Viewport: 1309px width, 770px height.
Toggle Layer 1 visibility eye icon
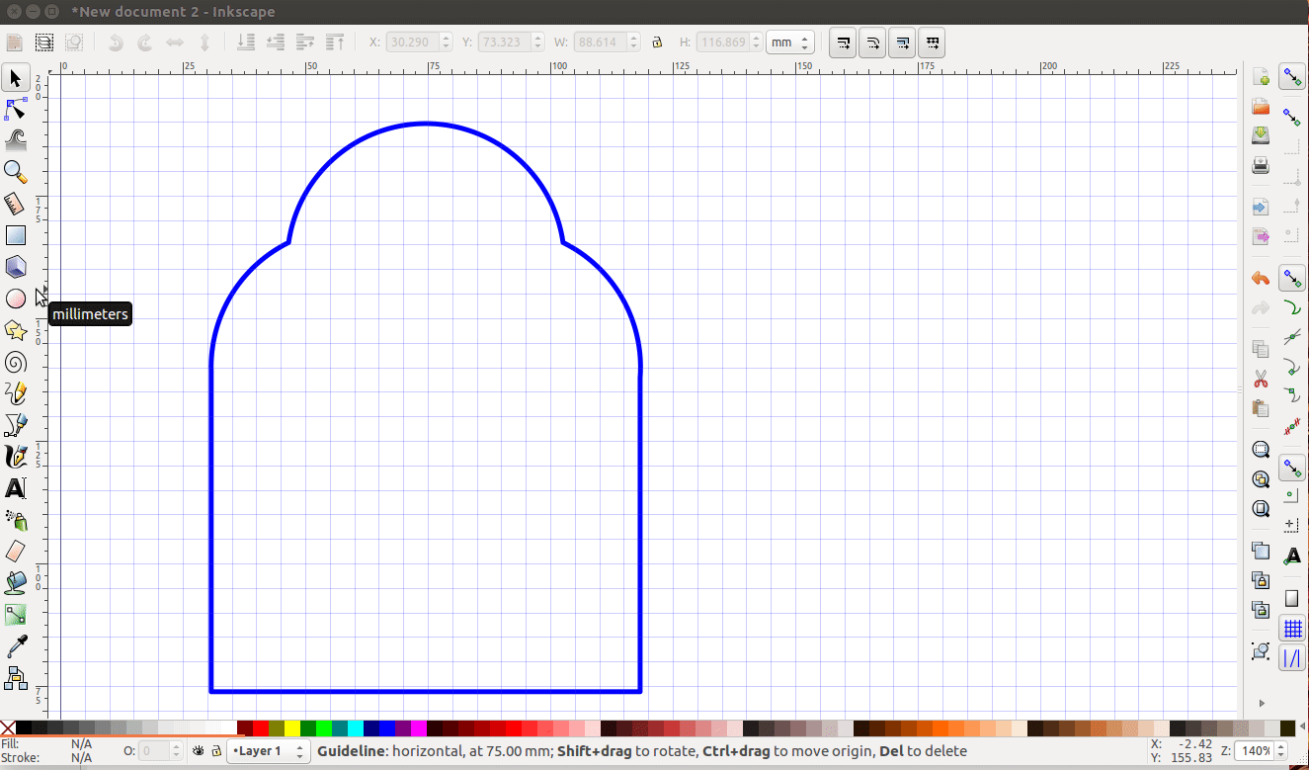point(198,751)
